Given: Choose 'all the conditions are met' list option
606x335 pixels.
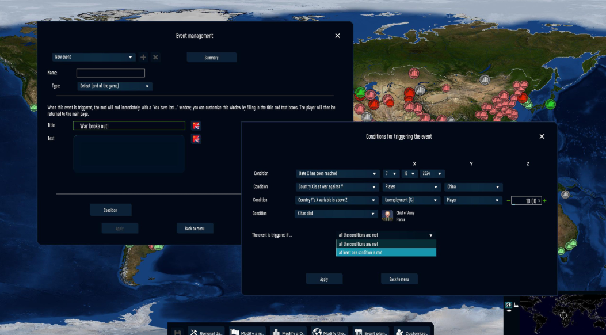Looking at the screenshot, I should (x=386, y=244).
